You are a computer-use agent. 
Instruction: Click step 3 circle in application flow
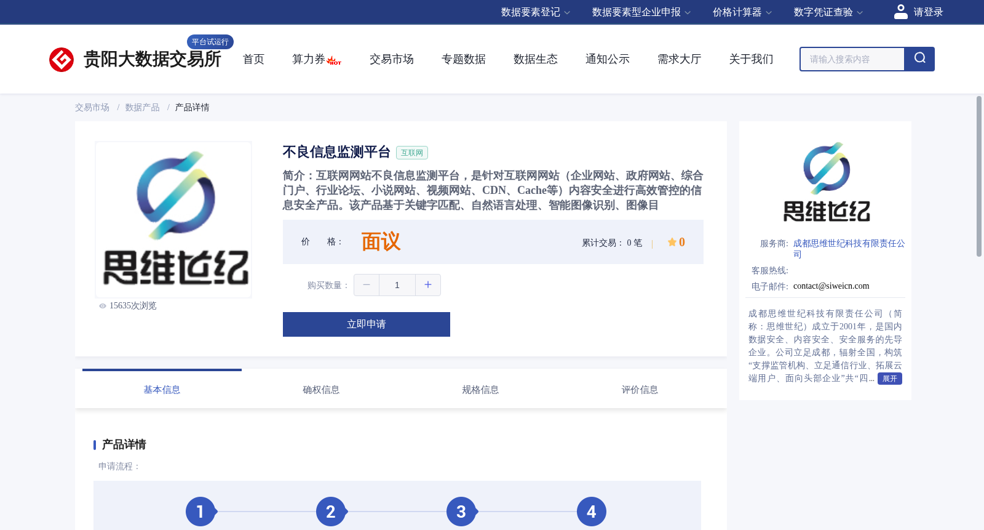click(x=461, y=512)
